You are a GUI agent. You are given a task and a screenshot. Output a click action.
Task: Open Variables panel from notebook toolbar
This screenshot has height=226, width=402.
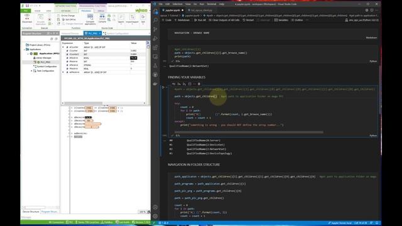tap(281, 20)
